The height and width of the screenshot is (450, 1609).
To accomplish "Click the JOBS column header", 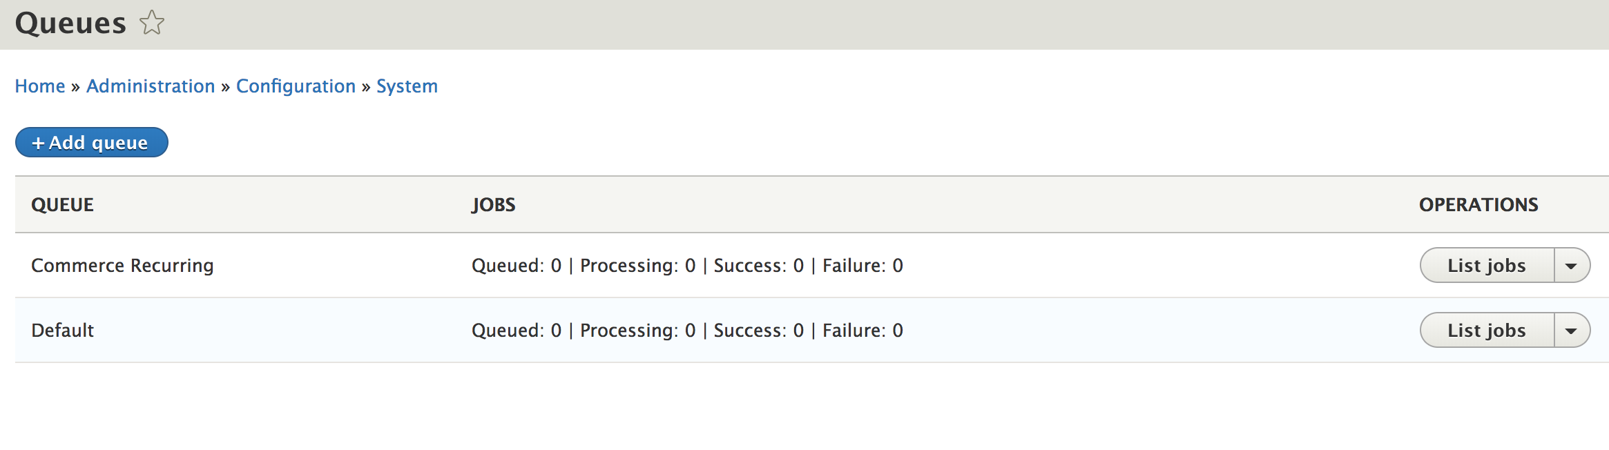I will pyautogui.click(x=493, y=204).
